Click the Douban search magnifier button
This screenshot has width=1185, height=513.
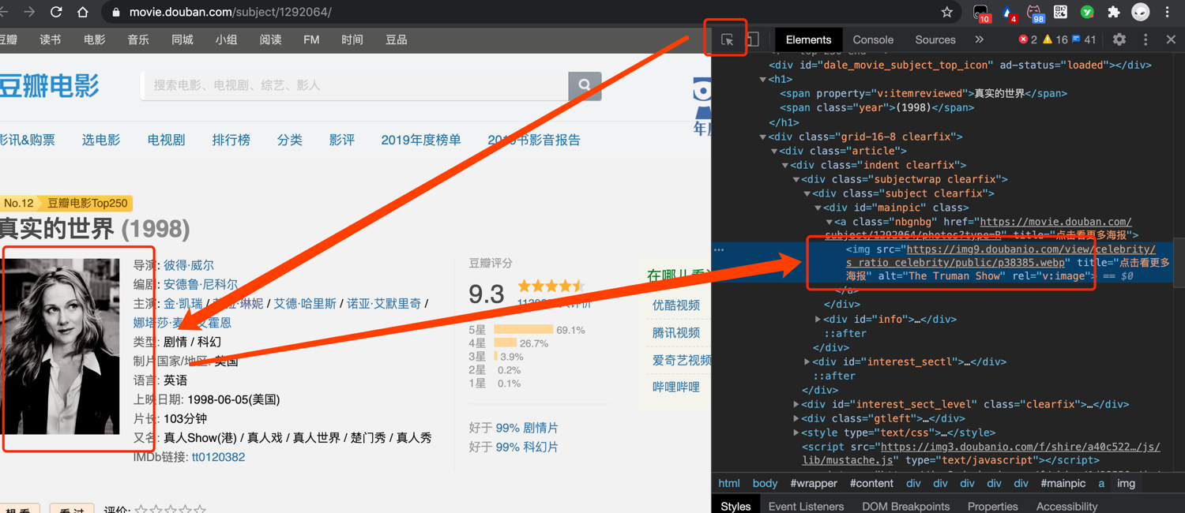pos(585,85)
